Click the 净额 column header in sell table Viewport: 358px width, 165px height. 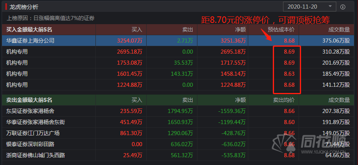pyautogui.click(x=240, y=100)
